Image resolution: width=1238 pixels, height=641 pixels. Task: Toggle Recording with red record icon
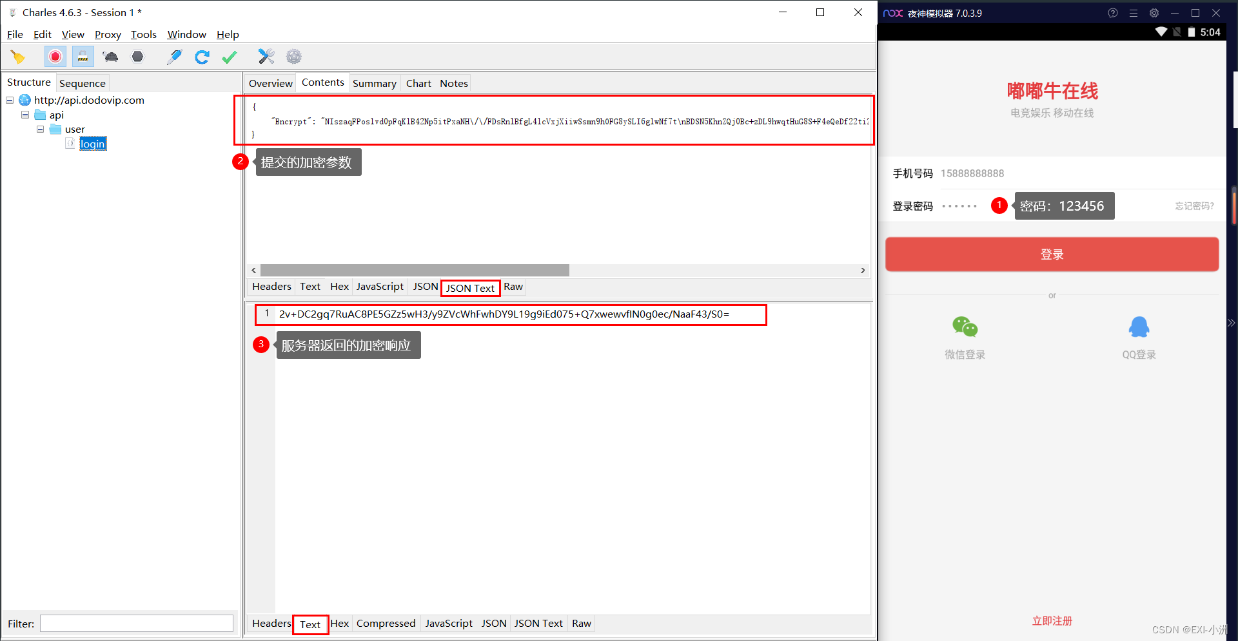click(x=55, y=57)
